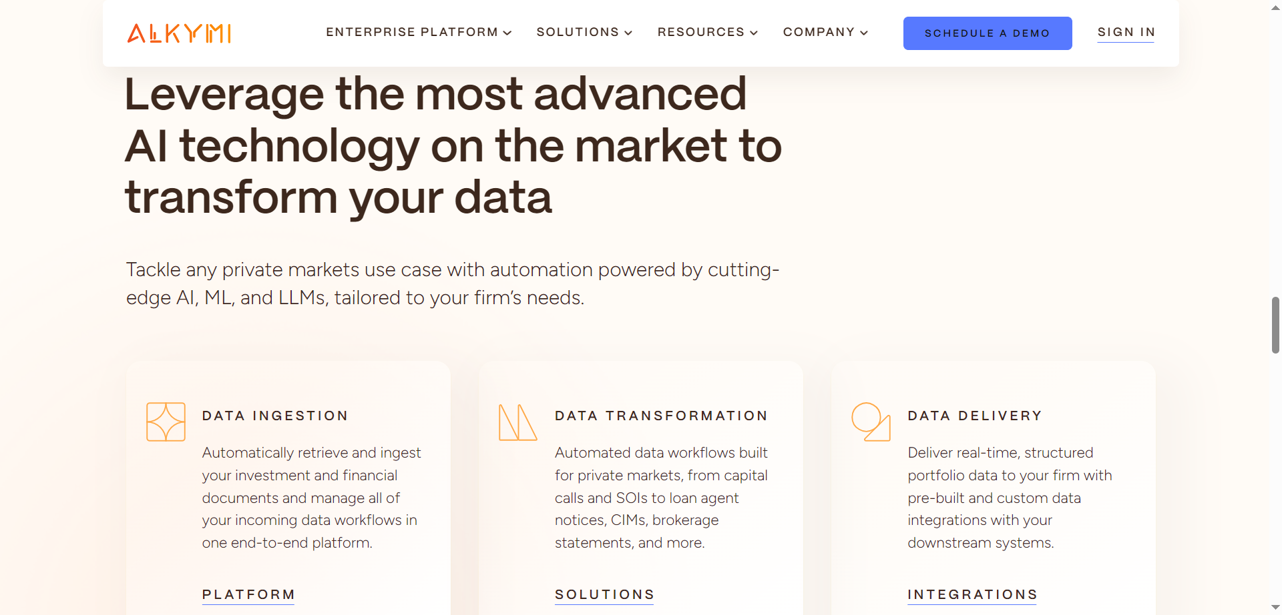1282x615 pixels.
Task: Click the Integrations link under Data Delivery
Action: click(972, 594)
